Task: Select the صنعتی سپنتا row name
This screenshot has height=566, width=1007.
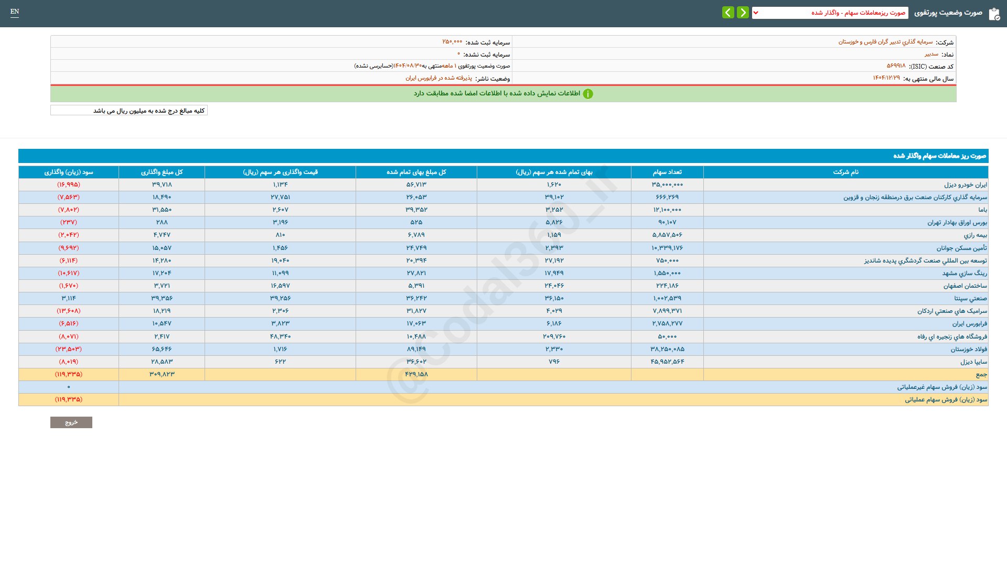Action: [970, 298]
